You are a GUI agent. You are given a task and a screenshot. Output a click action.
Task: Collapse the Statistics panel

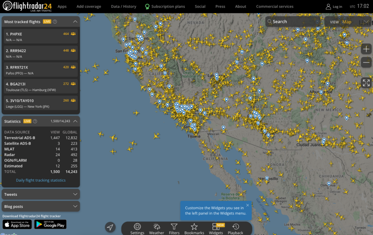75,121
